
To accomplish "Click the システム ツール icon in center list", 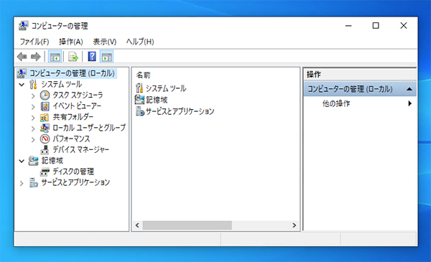I will [139, 88].
